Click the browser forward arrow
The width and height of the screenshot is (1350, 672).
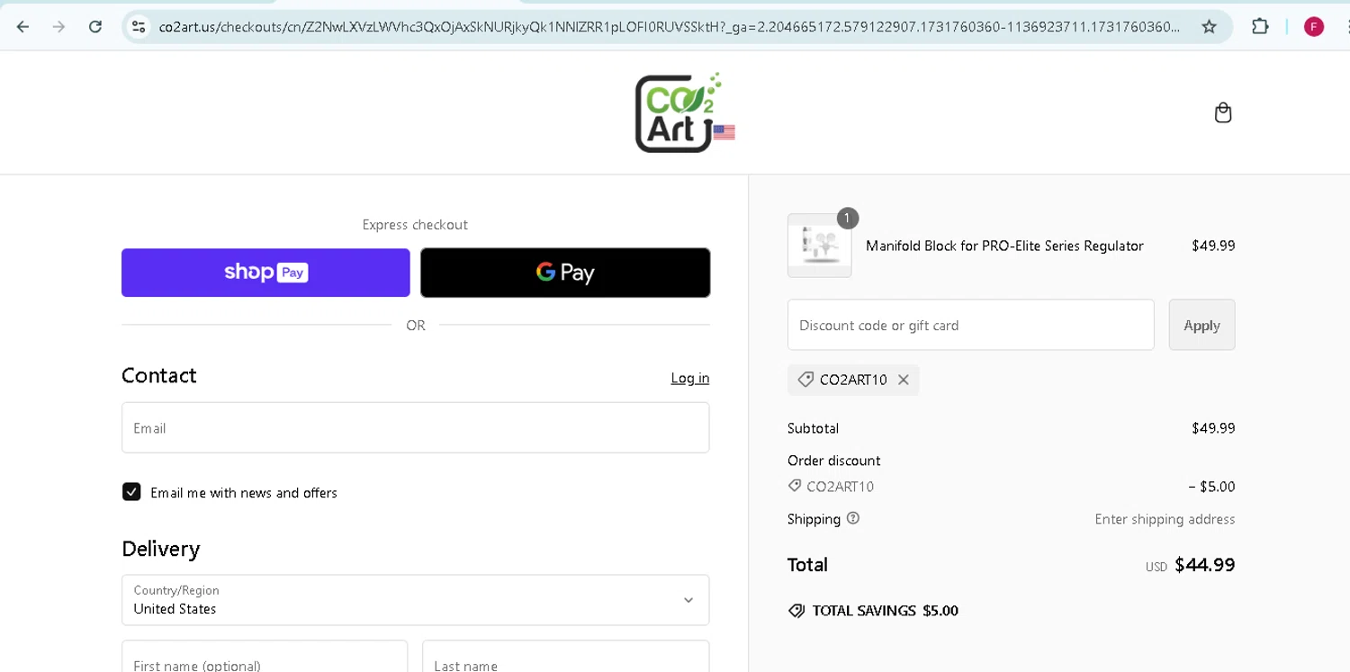(59, 27)
